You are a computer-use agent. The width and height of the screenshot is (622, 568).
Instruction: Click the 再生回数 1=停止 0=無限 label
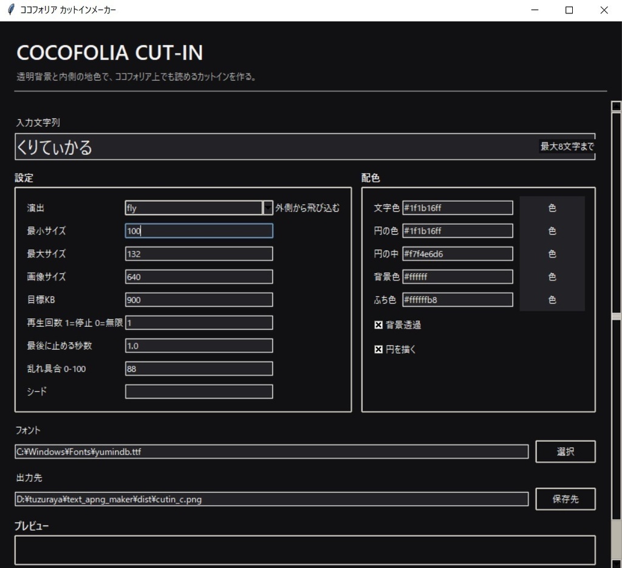tap(75, 323)
